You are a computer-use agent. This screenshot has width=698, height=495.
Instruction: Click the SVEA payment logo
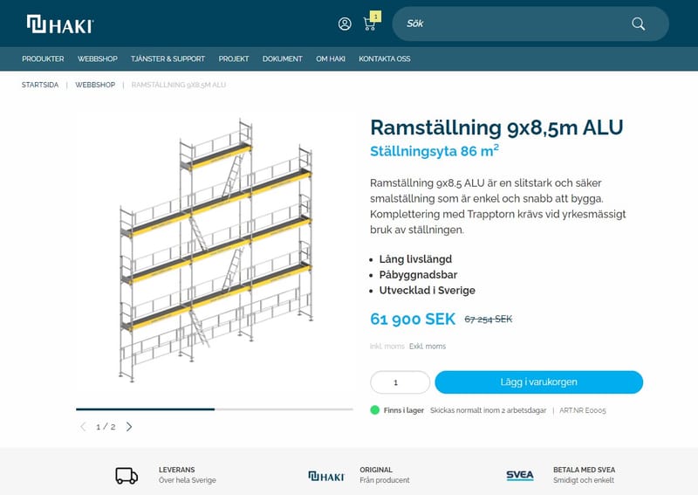(519, 476)
